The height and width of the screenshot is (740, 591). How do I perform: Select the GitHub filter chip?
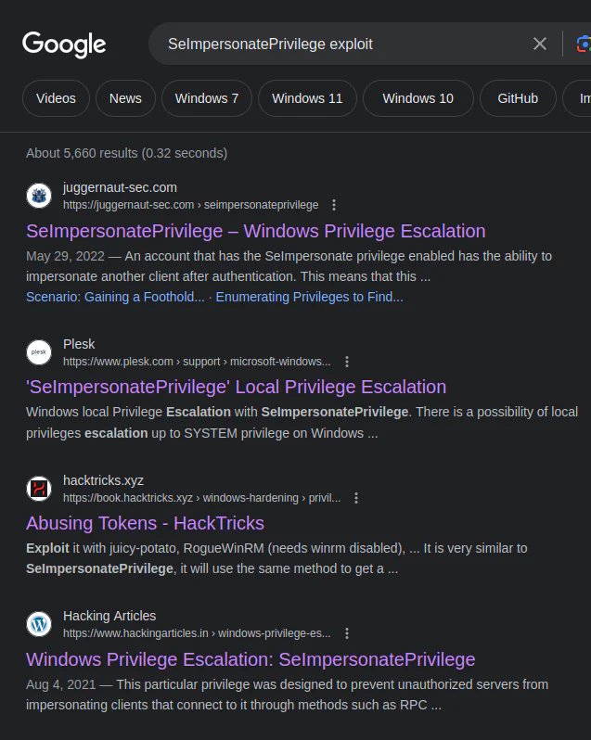point(518,98)
